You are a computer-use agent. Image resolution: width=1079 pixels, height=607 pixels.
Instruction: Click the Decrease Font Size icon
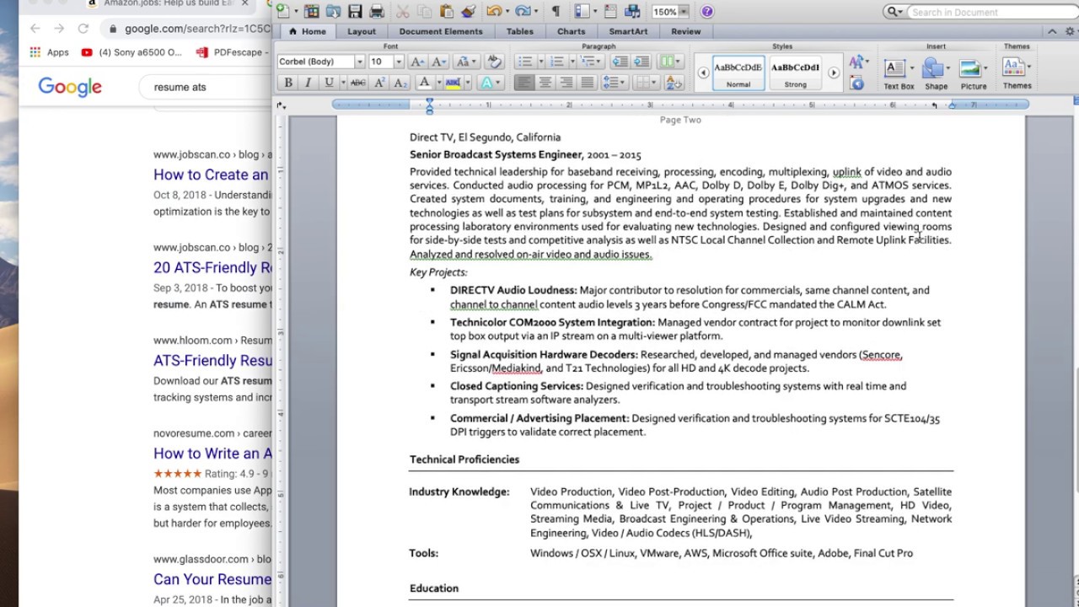(438, 62)
